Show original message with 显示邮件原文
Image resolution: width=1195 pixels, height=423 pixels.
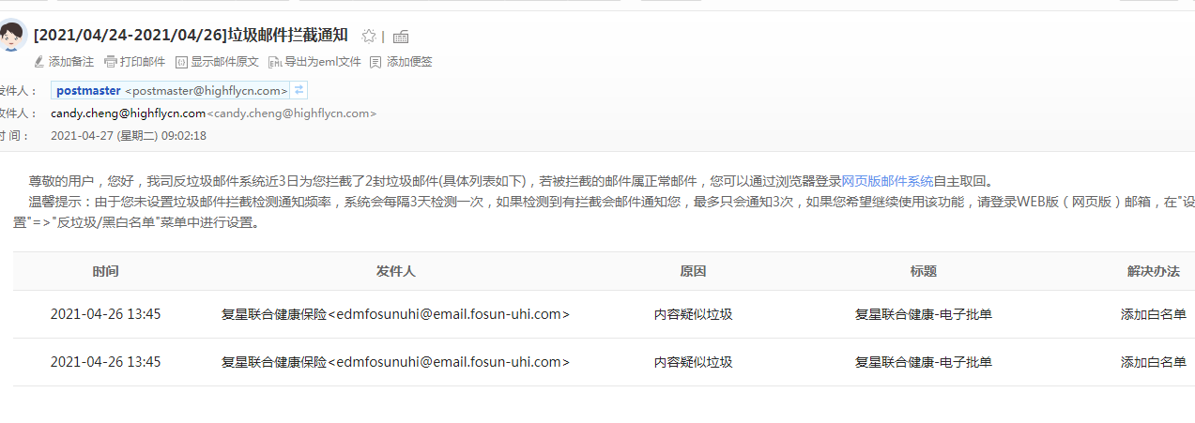[x=217, y=62]
